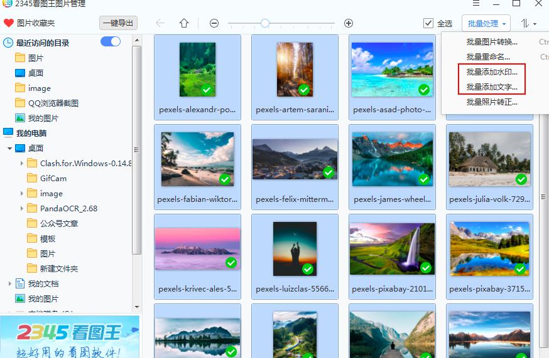Viewport: 549px width, 358px height.
Task: Click the 一键导出 export button
Action: click(118, 23)
